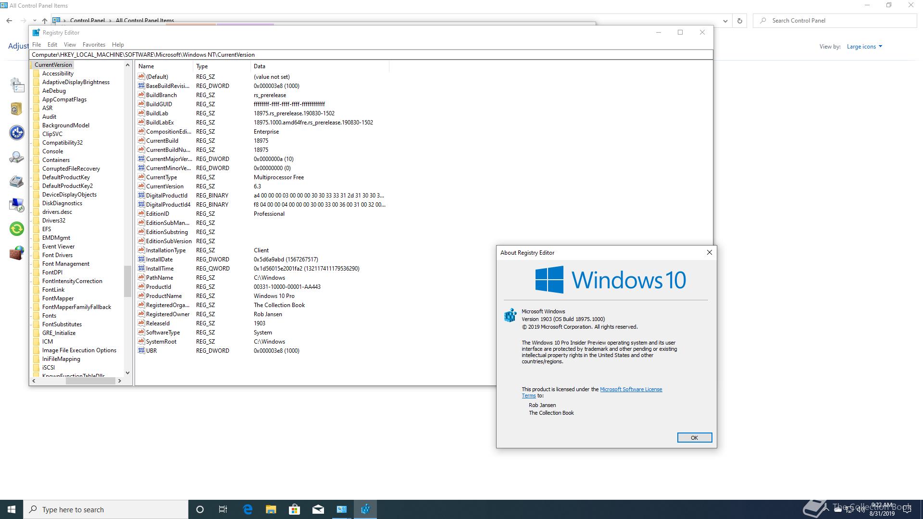Screen dimensions: 923x519
Task: Select the ProductName registry value
Action: (163, 296)
